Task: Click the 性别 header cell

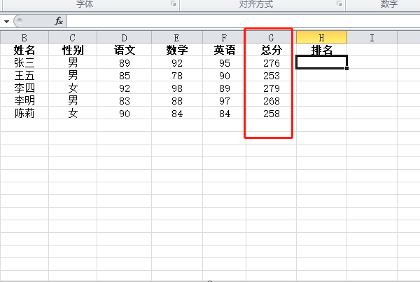Action: pos(73,50)
